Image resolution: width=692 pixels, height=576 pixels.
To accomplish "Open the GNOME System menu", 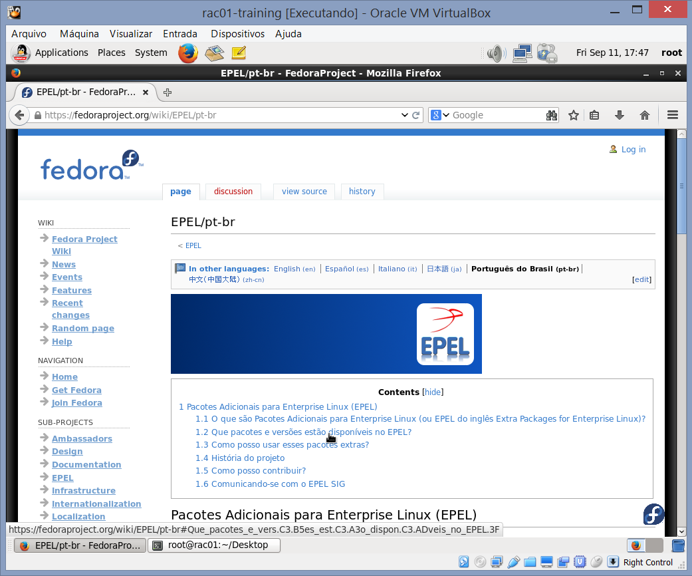I will pos(151,53).
